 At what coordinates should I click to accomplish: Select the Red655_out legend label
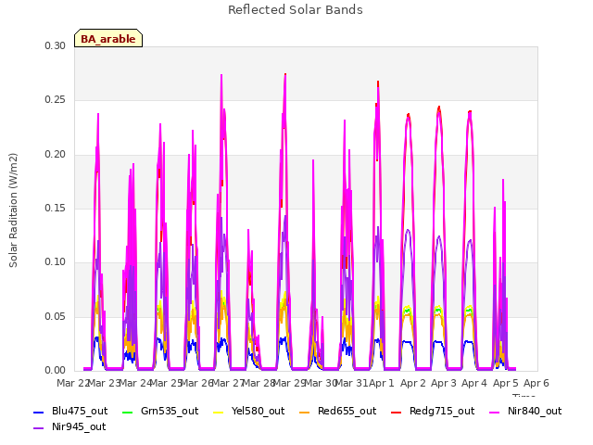pos(347,411)
